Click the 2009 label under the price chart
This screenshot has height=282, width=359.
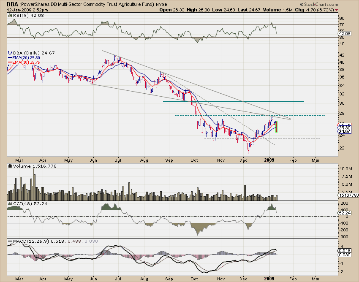tap(269, 160)
